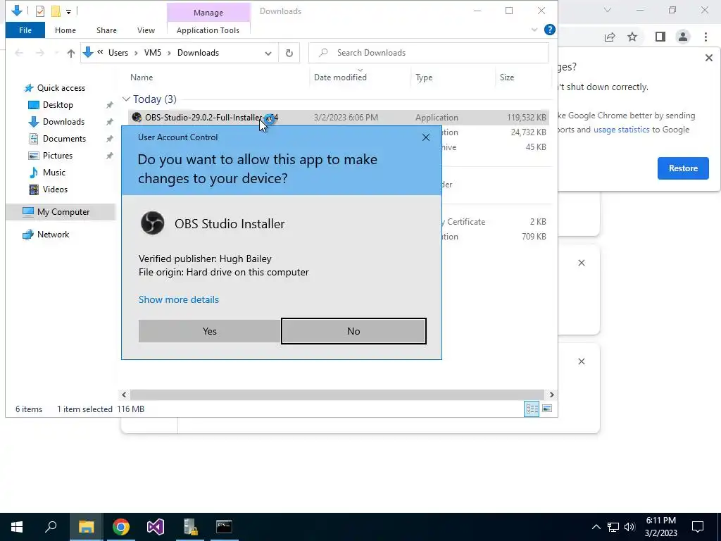Click Chrome's share page icon
Image resolution: width=721 pixels, height=541 pixels.
(x=610, y=37)
